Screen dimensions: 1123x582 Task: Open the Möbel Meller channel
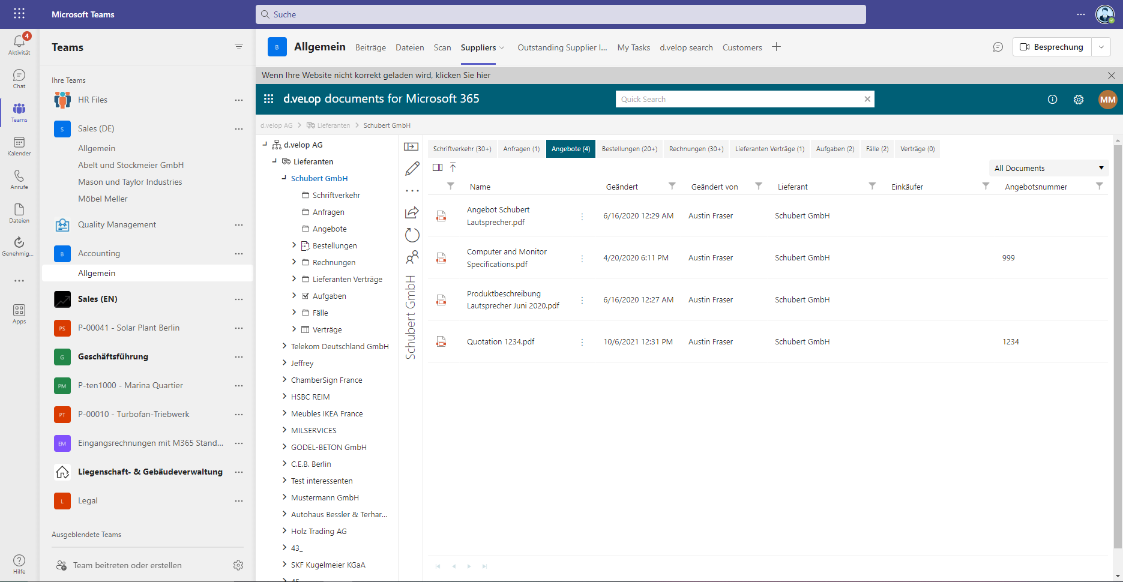pyautogui.click(x=103, y=199)
